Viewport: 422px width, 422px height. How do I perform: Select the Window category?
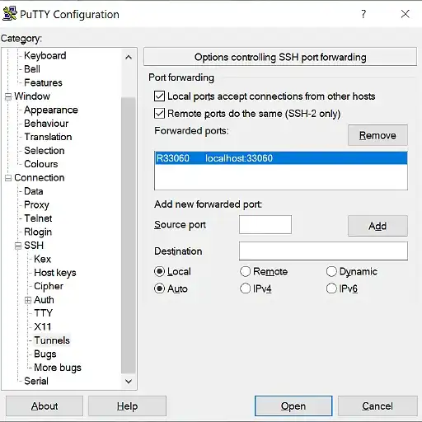point(32,96)
